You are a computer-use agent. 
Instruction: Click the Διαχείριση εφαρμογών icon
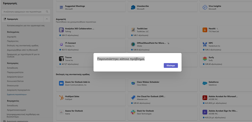point(5,121)
